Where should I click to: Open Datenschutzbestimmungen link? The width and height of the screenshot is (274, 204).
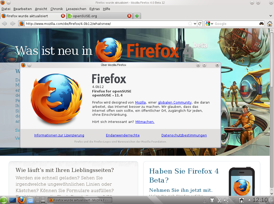point(184,135)
